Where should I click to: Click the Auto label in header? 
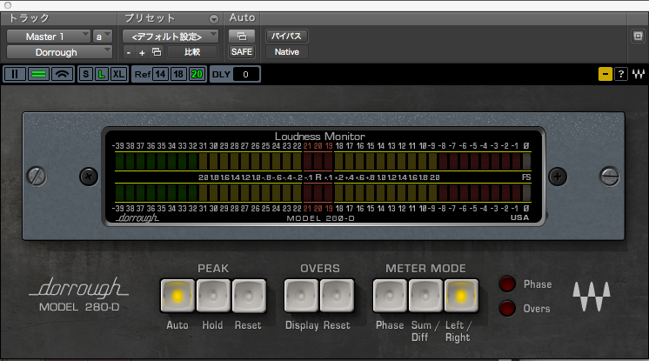(242, 17)
